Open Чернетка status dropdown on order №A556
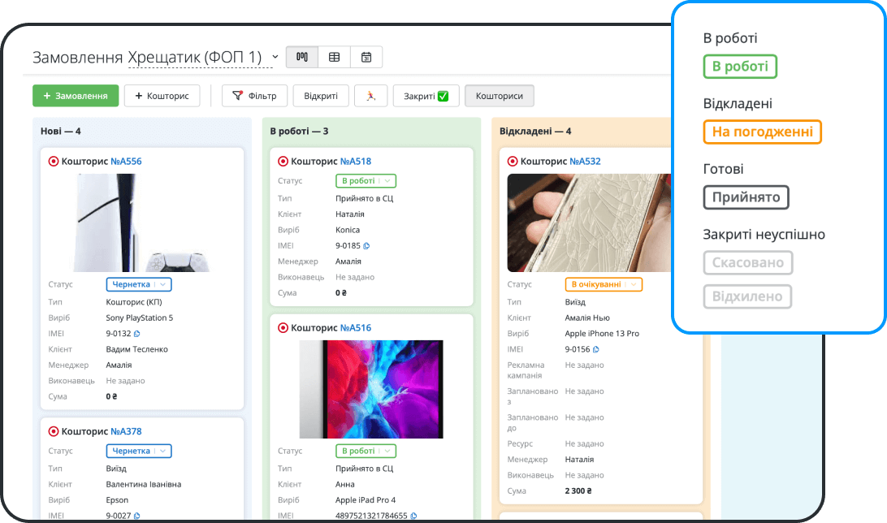887x523 pixels. tap(139, 284)
